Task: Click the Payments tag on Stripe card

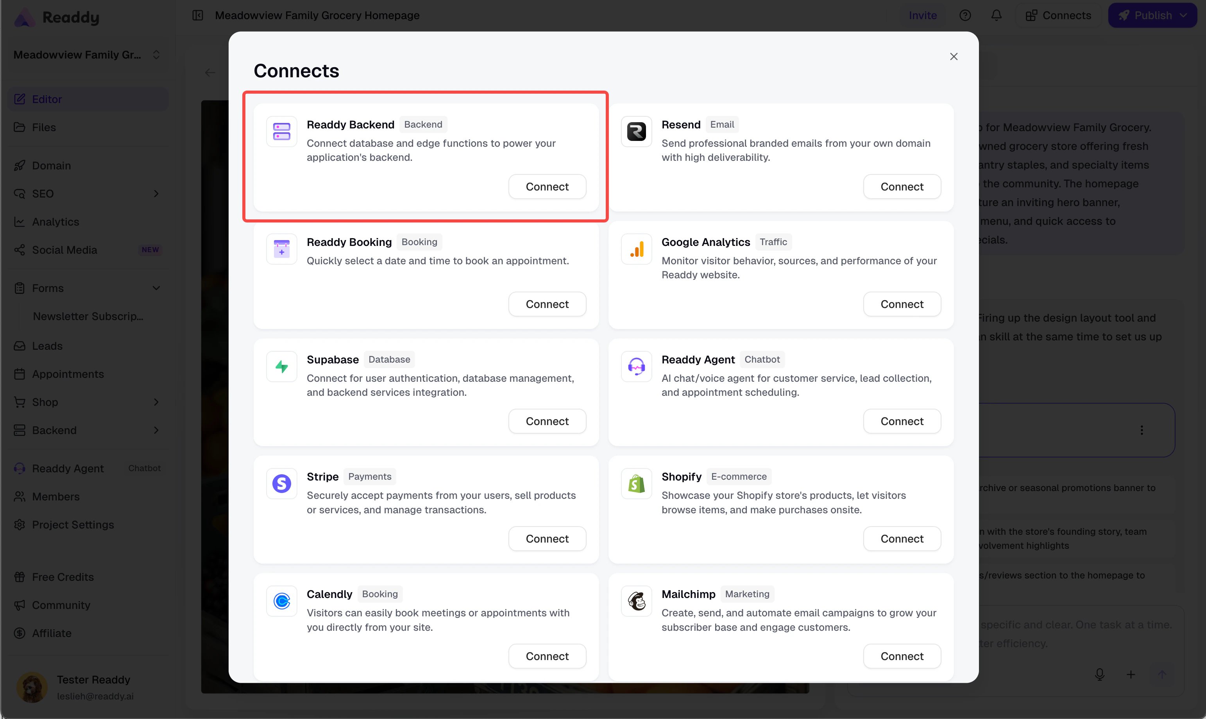Action: [370, 477]
